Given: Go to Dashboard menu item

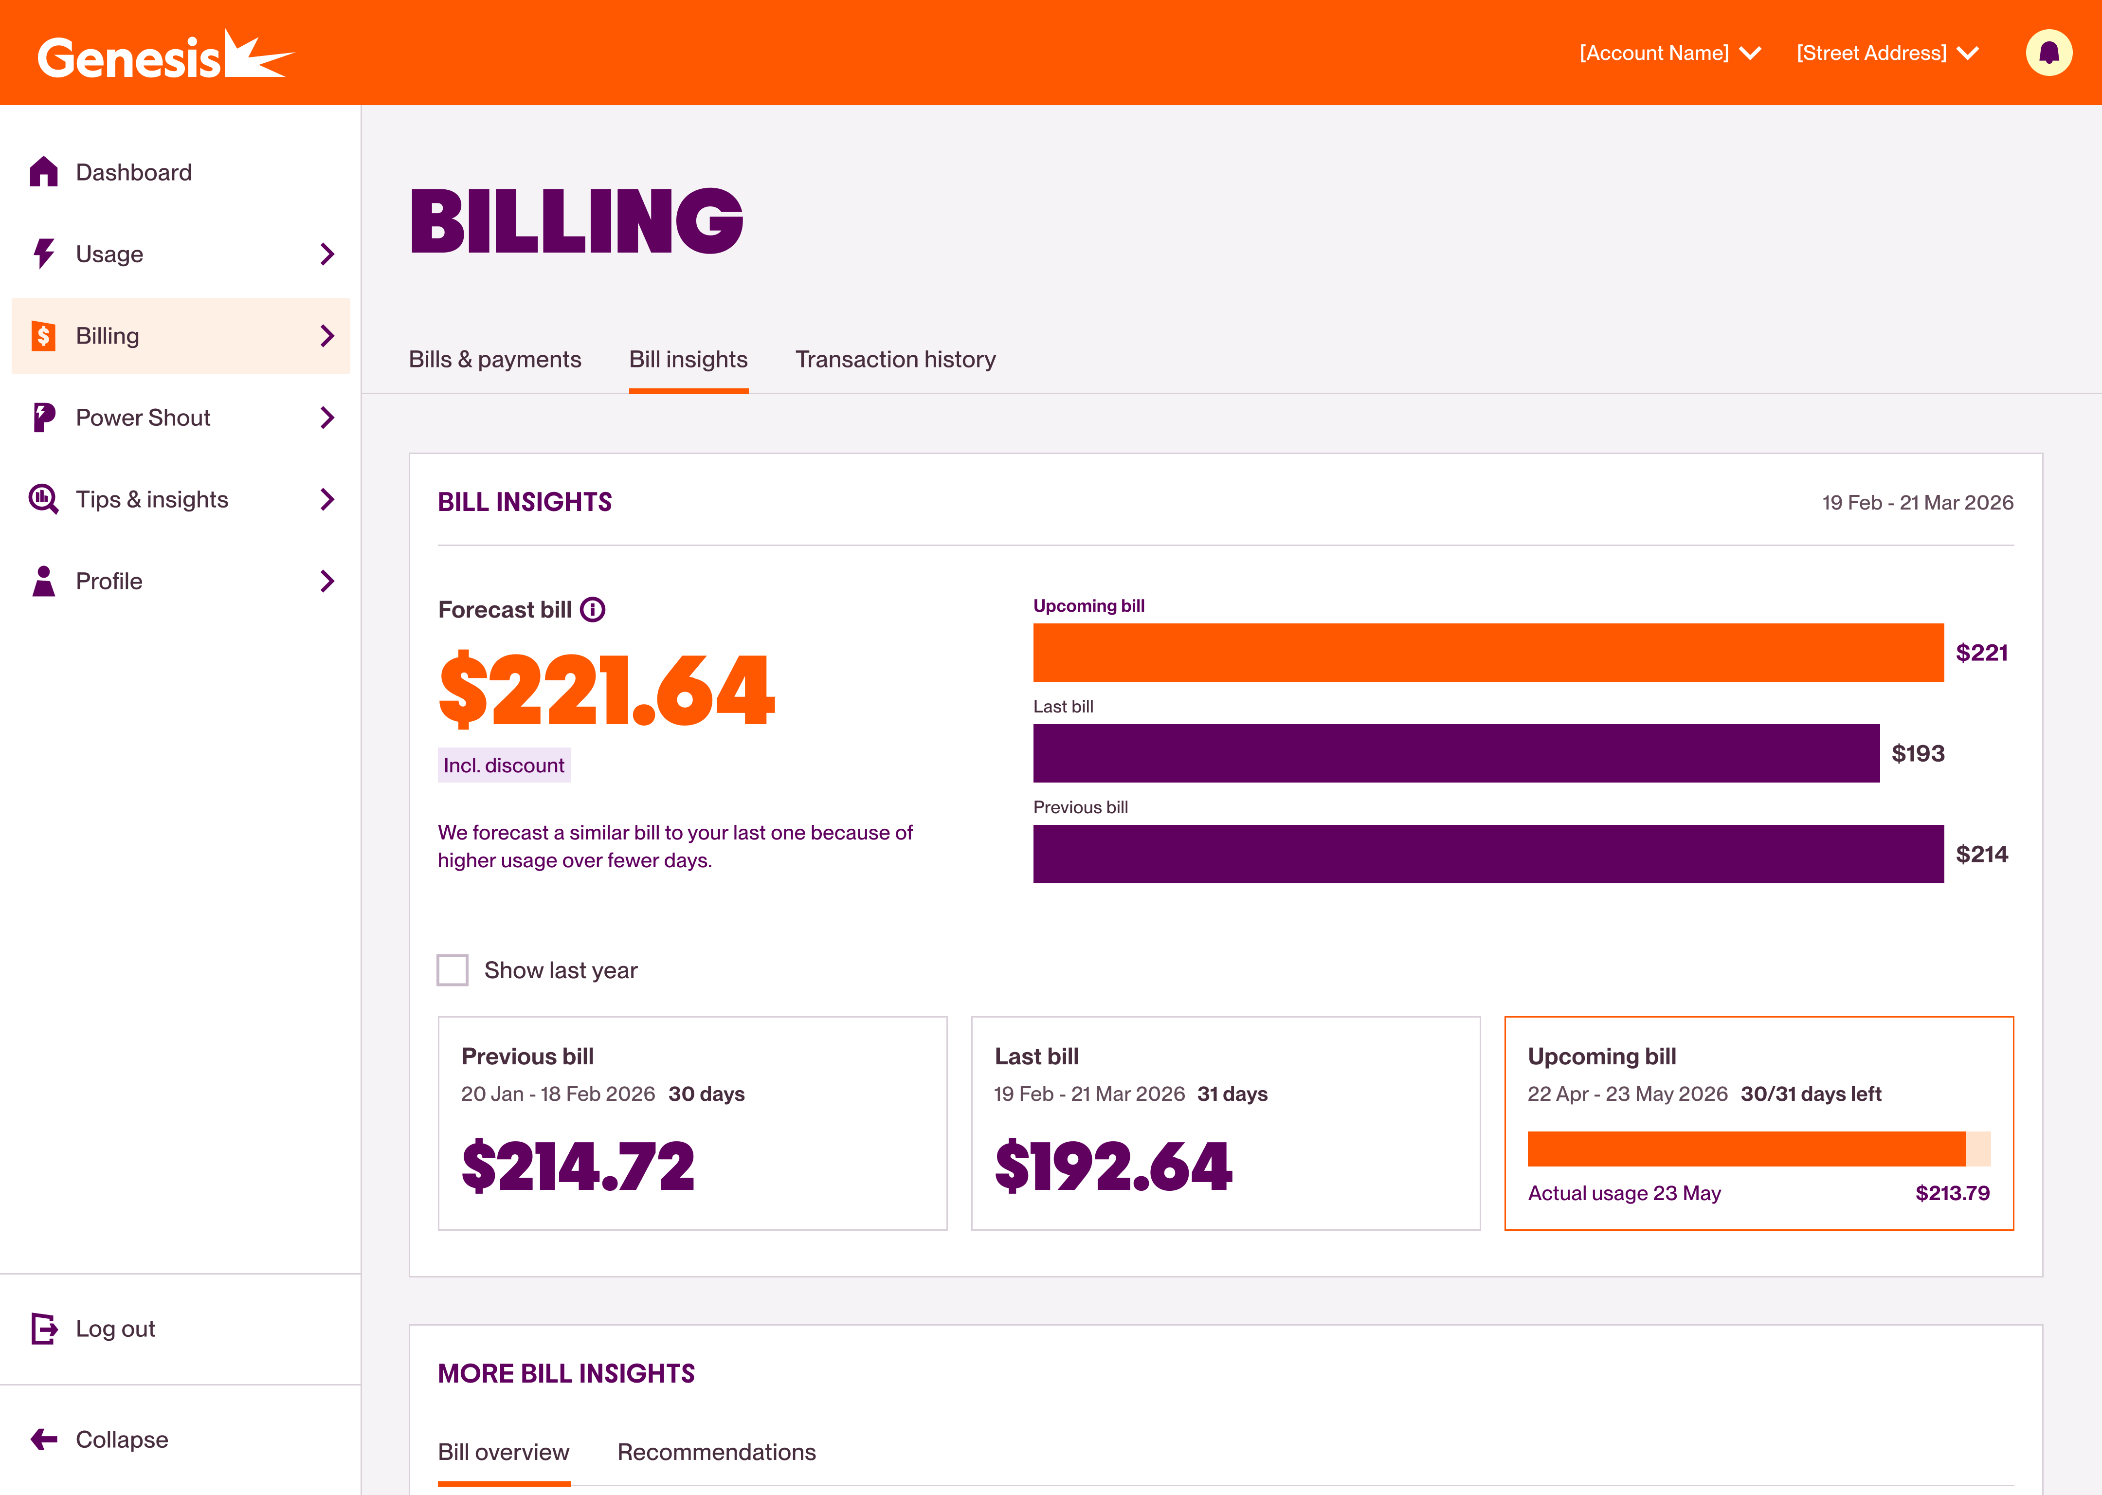Looking at the screenshot, I should (181, 172).
